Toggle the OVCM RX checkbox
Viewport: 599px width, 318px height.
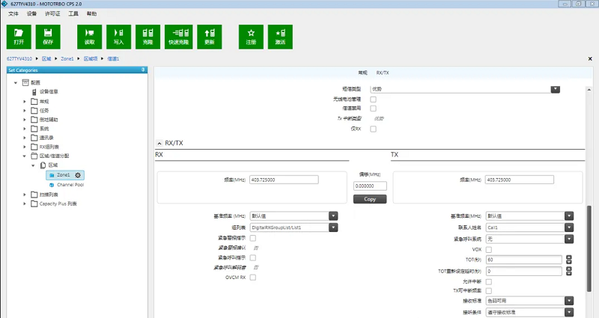tap(253, 277)
